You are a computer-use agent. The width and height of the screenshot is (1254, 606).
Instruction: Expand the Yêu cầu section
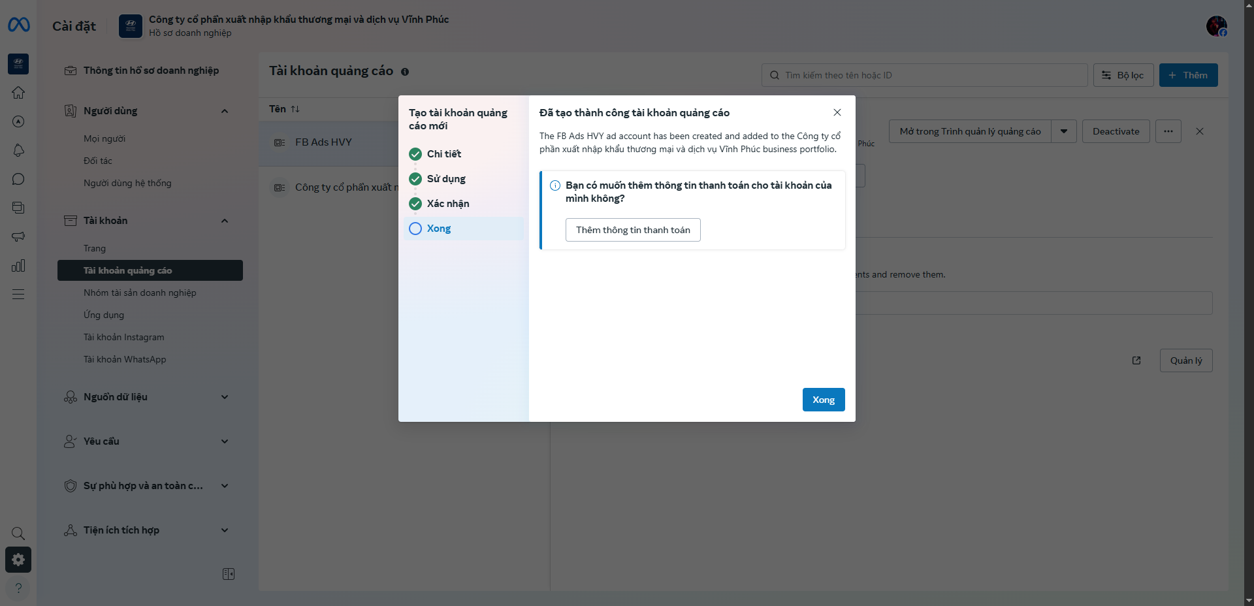point(225,441)
